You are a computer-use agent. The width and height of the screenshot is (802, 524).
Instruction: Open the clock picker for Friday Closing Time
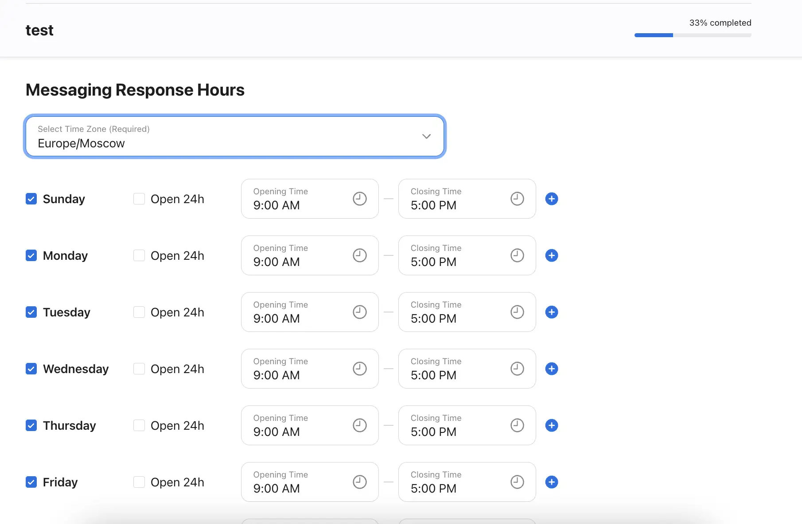[x=517, y=482]
